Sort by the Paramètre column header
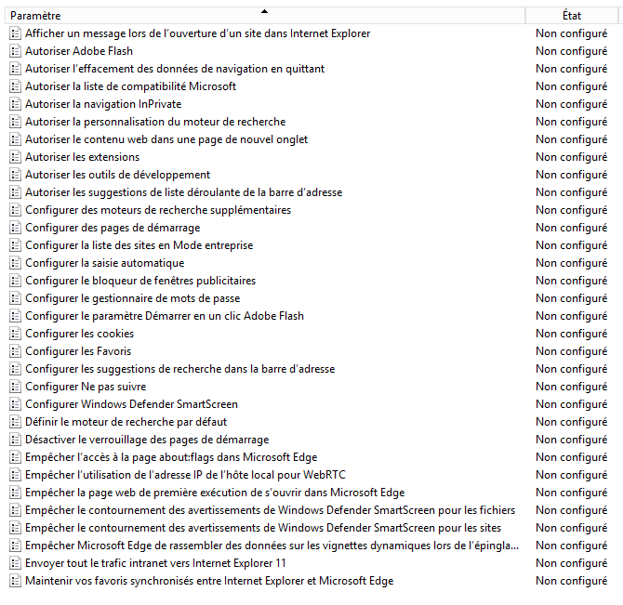 [265, 16]
